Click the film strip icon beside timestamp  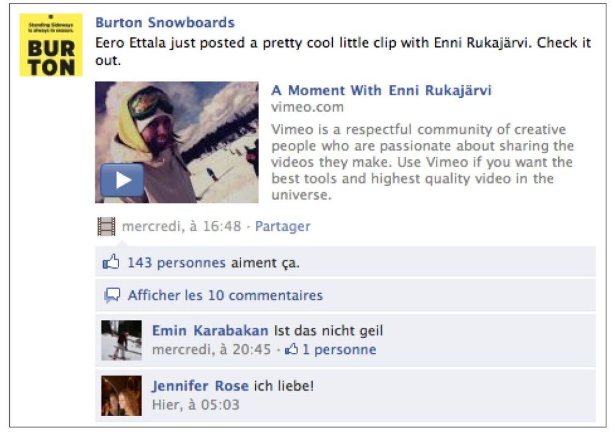(106, 226)
